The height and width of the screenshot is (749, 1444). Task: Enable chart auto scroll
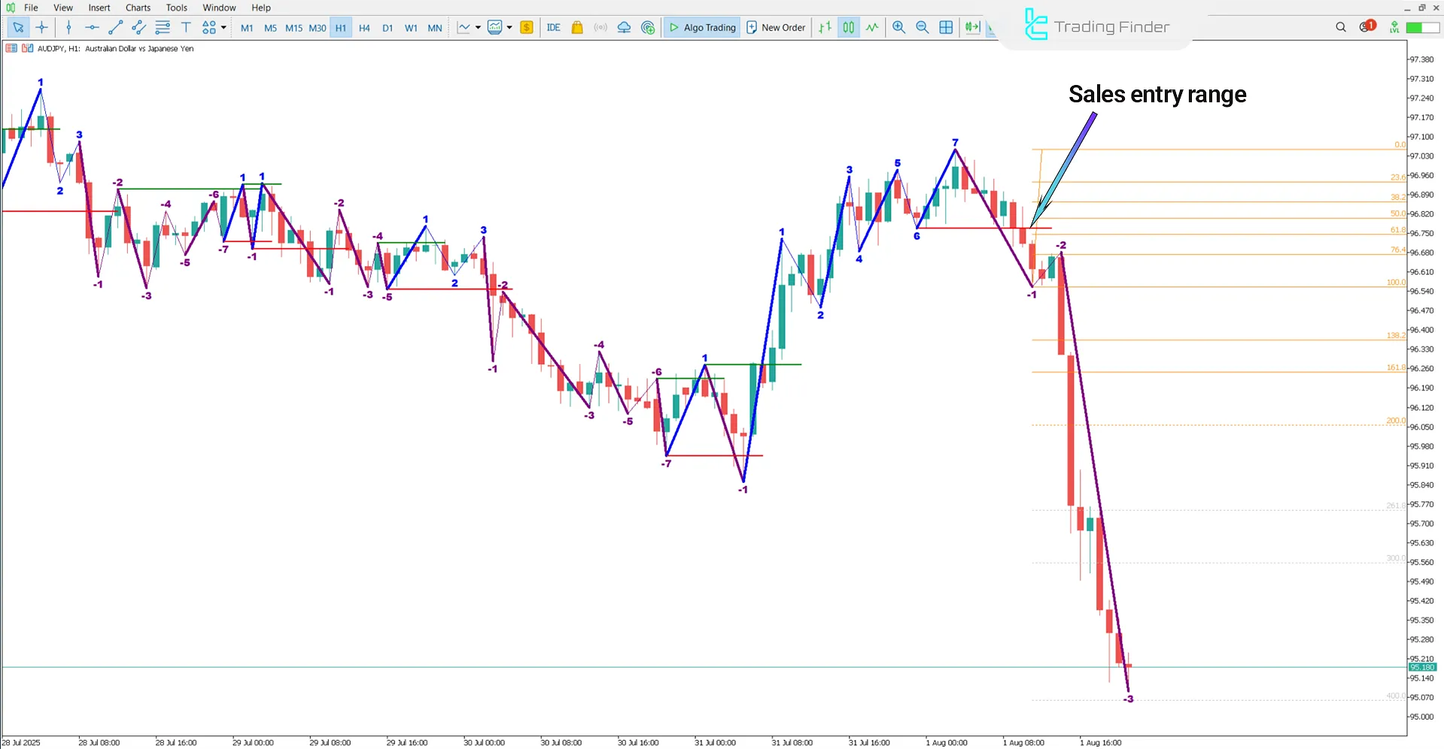(x=971, y=27)
